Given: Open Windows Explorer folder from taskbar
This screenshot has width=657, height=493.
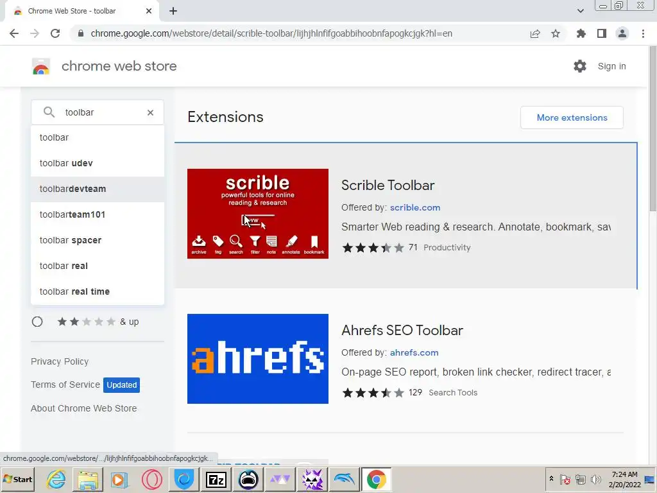Looking at the screenshot, I should click(x=88, y=480).
